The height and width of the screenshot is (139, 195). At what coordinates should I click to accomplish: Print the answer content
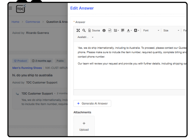click(104, 30)
